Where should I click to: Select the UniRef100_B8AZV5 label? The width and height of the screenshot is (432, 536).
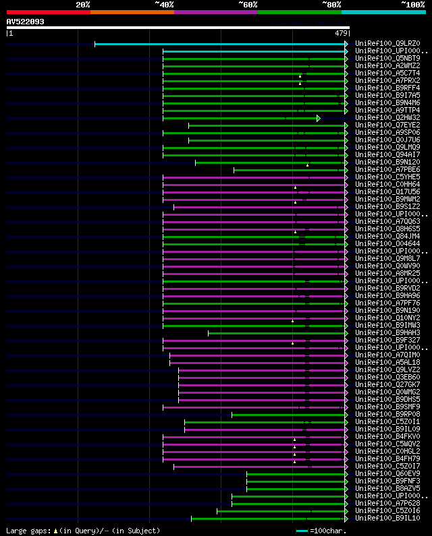click(387, 488)
